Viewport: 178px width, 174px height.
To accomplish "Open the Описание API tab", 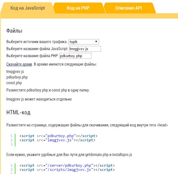I will [128, 8].
